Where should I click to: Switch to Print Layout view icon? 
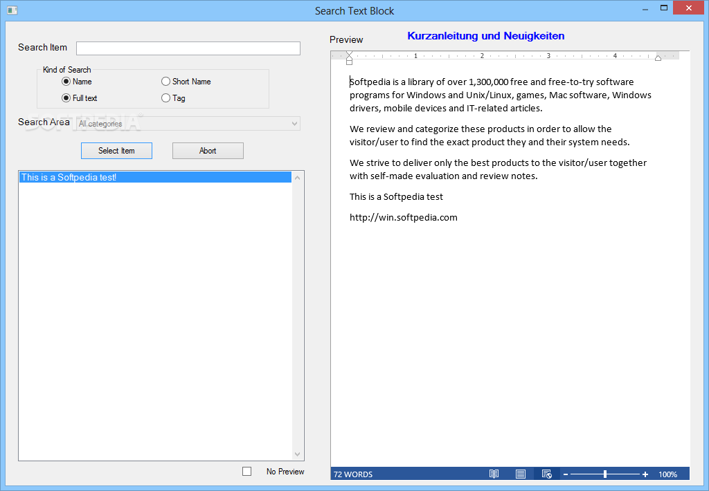tap(521, 474)
